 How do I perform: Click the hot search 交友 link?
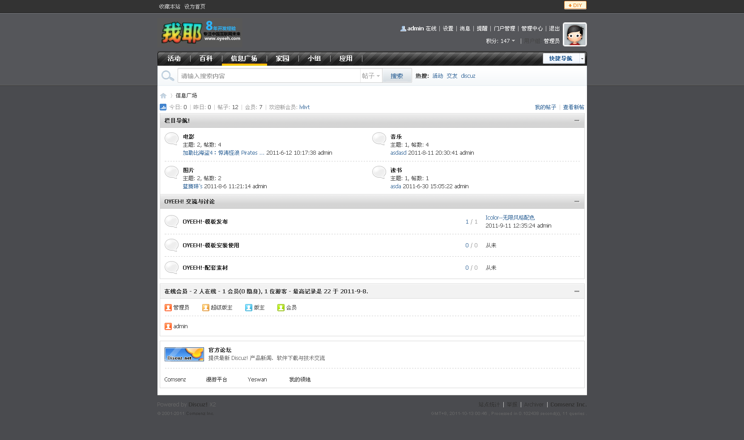coord(452,76)
